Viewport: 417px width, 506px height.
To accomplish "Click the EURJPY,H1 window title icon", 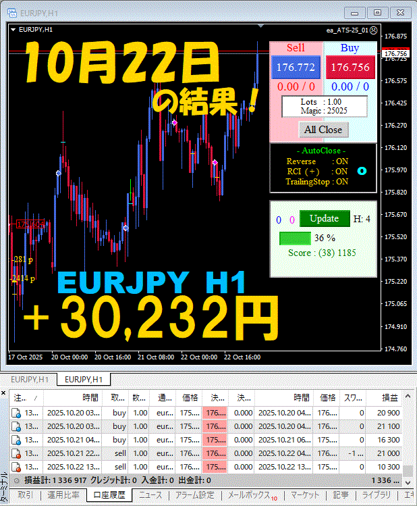I will pyautogui.click(x=12, y=13).
